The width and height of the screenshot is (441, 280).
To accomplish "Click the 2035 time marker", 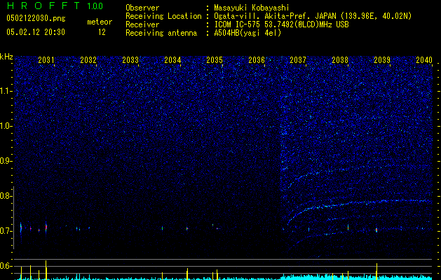I will click(x=215, y=60).
